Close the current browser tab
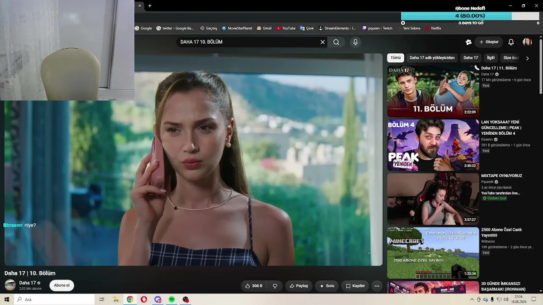 click(x=140, y=6)
